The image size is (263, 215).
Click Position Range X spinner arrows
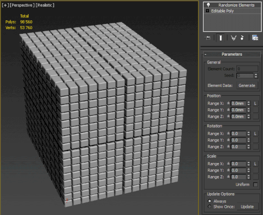248,104
